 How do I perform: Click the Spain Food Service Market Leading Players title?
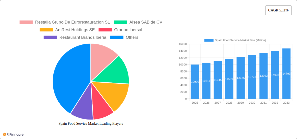[91, 123]
